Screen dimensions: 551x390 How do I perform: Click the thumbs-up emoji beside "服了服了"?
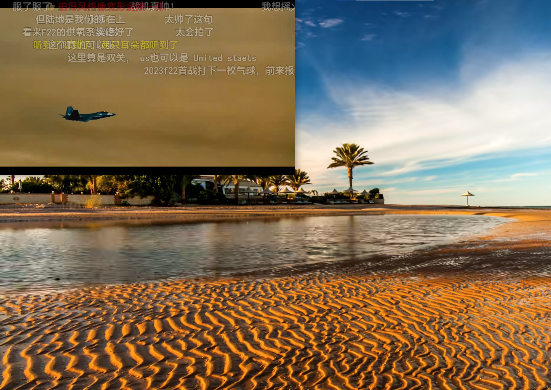tap(52, 6)
